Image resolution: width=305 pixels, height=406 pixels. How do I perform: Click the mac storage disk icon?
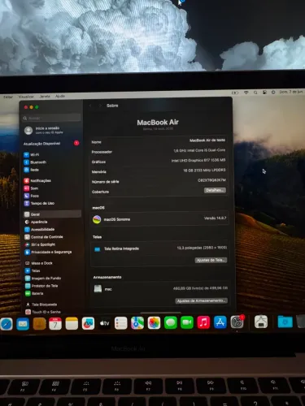(98, 289)
